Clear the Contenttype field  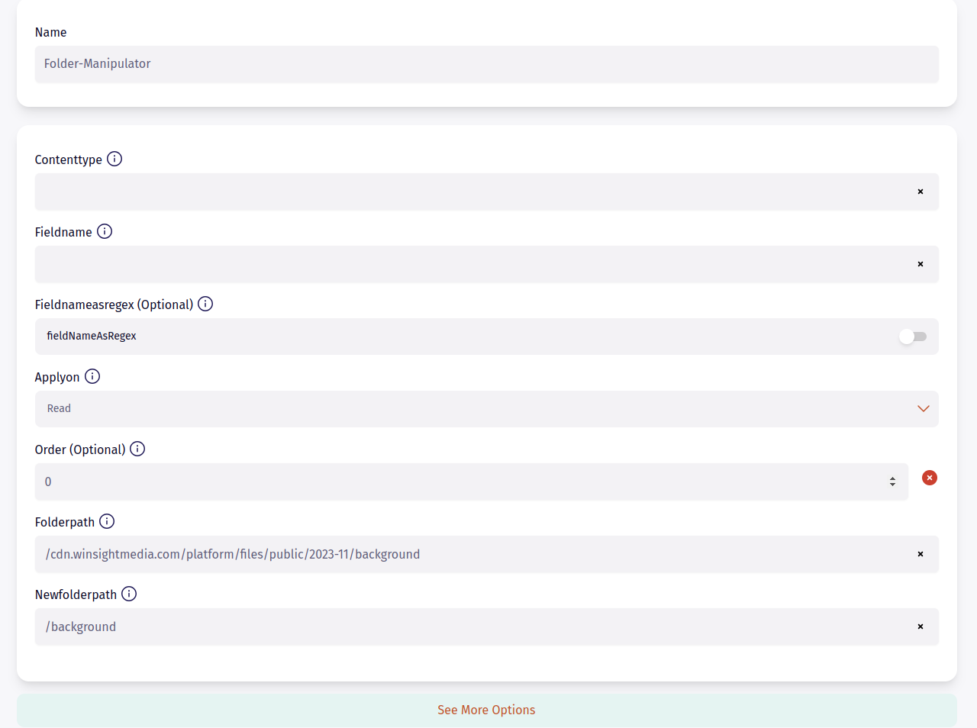(920, 192)
